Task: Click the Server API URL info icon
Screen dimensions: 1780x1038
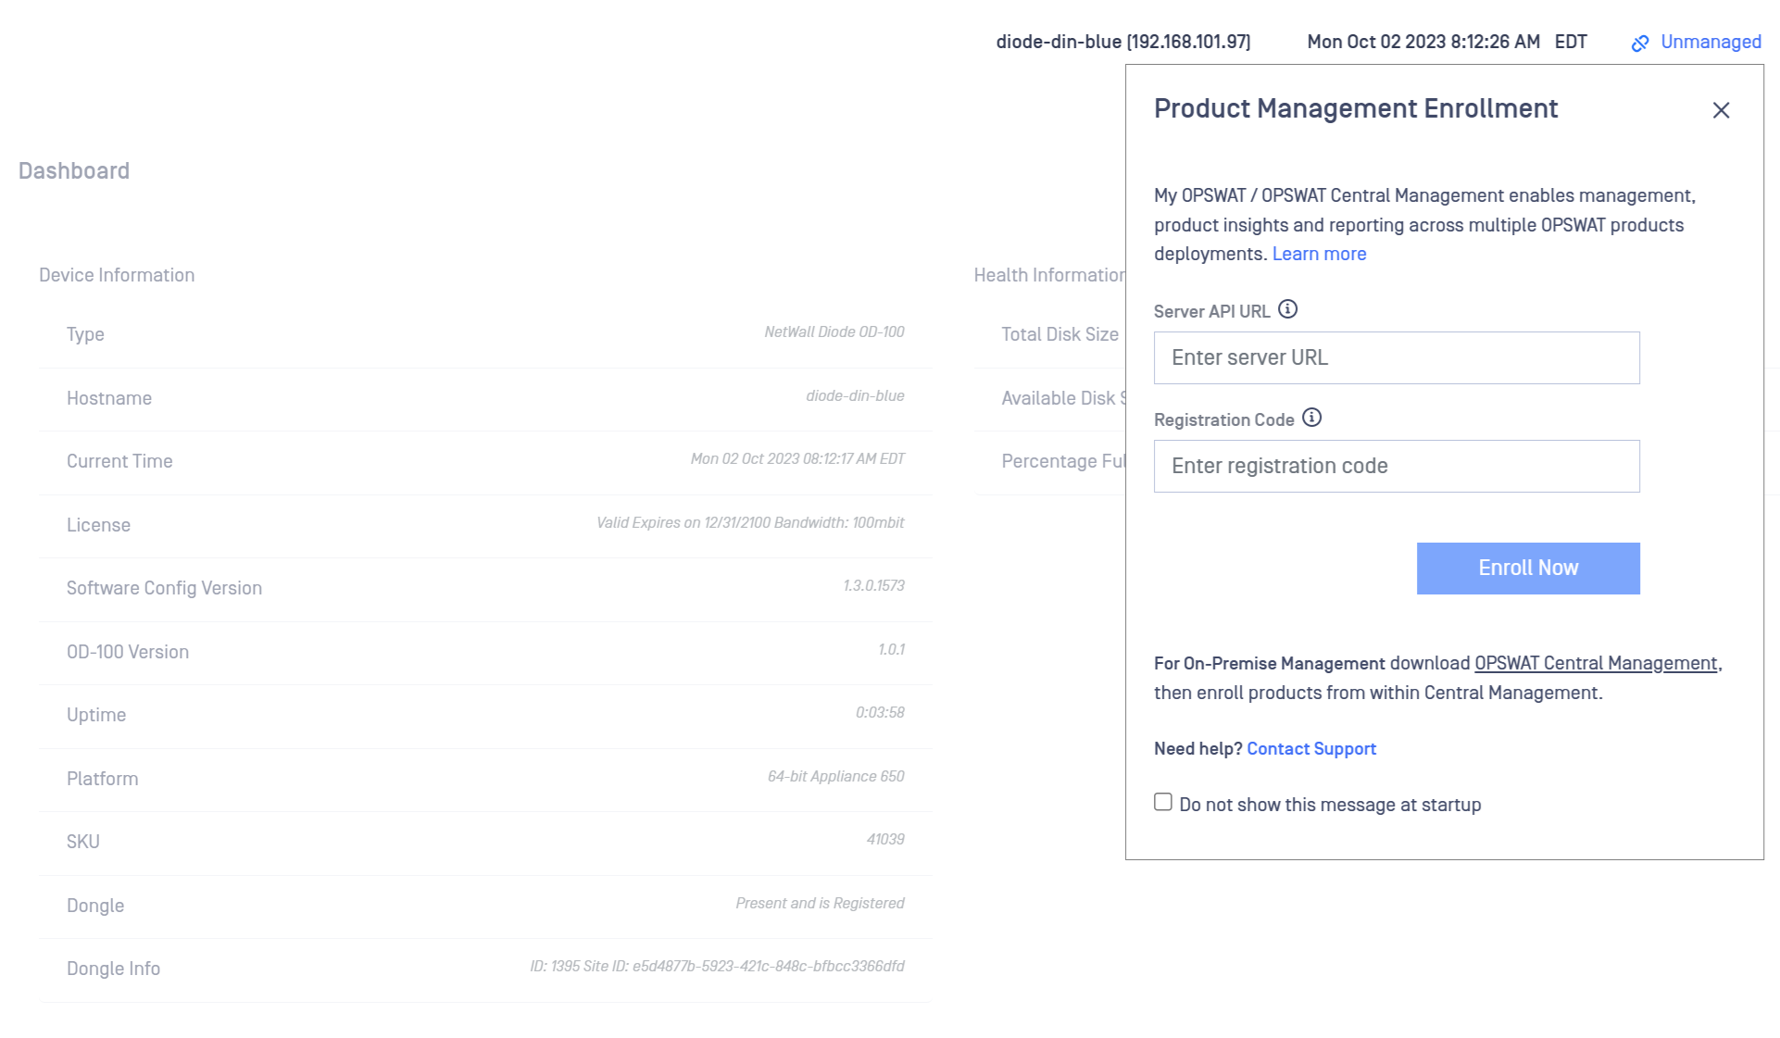Action: pyautogui.click(x=1287, y=309)
